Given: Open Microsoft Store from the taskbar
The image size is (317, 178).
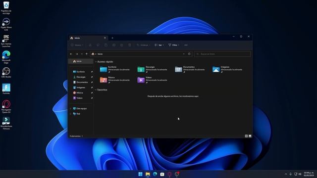Looking at the screenshot, I should [x=162, y=174].
